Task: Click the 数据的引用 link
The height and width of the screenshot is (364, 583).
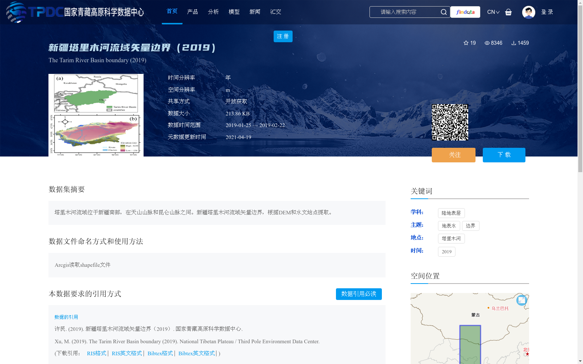Action: [66, 317]
